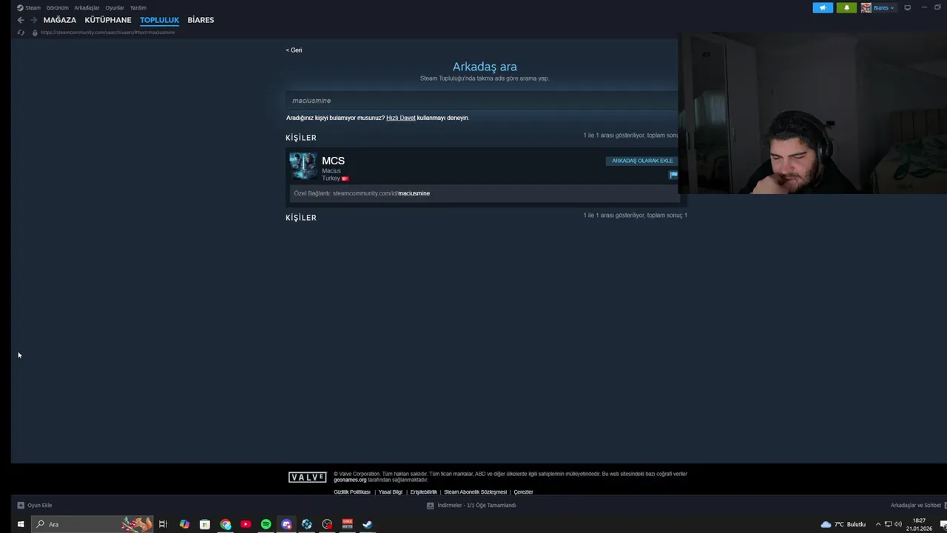Click the Biares account avatar
The image size is (947, 533).
[x=866, y=7]
